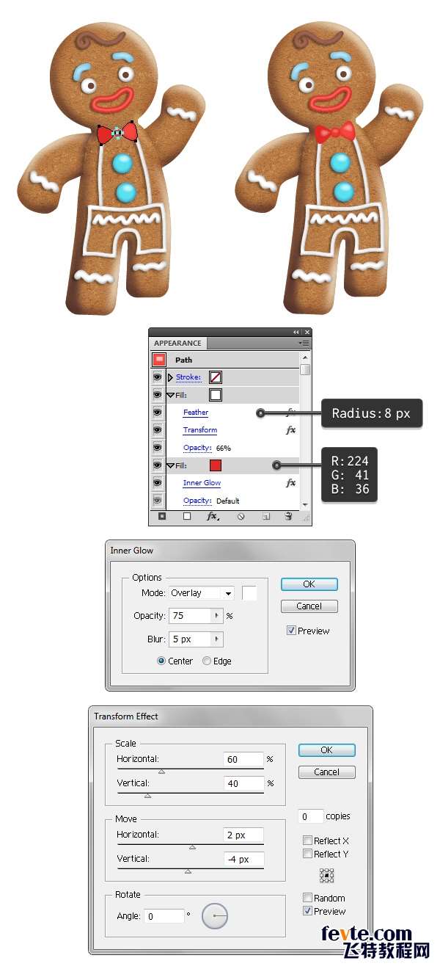Click OK in Transform Effect dialog

click(x=327, y=750)
